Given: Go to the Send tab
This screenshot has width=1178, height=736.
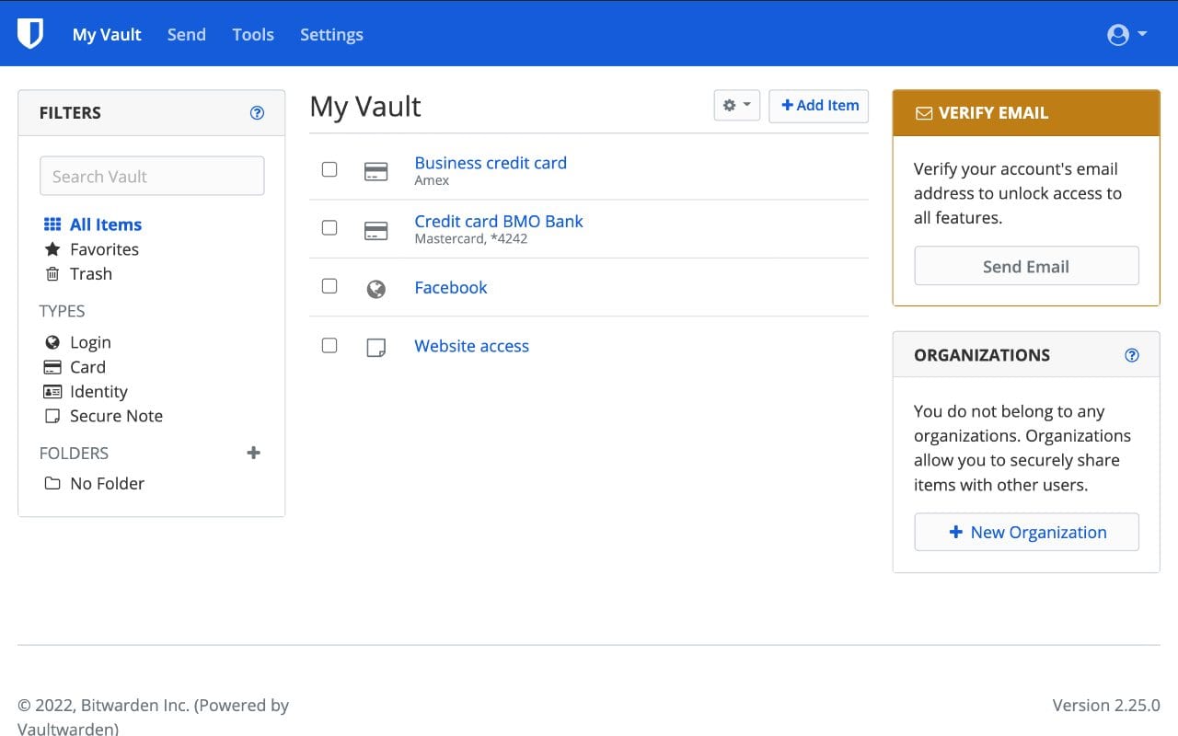Looking at the screenshot, I should point(186,35).
